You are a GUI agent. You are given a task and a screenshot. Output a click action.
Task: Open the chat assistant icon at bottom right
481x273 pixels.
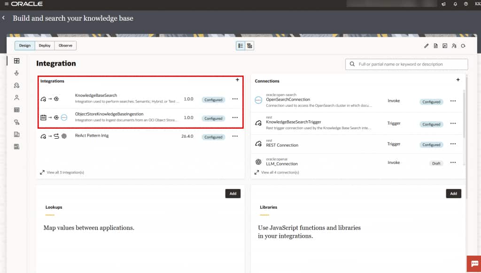click(x=473, y=264)
